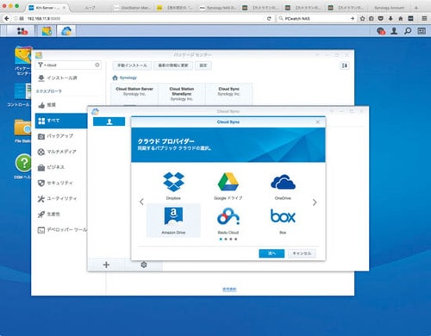Open DSM notifications icon
Screen dimensions: 431x336
pos(381,31)
